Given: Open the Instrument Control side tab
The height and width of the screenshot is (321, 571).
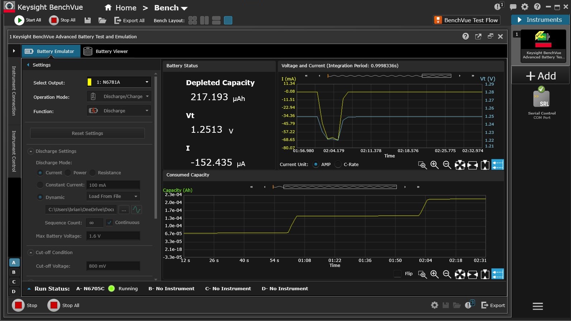Looking at the screenshot, I should [14, 151].
